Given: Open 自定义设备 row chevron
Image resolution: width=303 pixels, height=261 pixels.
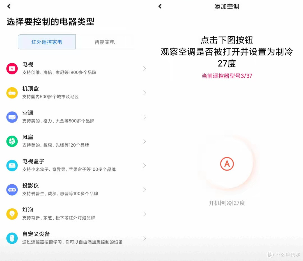Looking at the screenshot, I should 144,238.
